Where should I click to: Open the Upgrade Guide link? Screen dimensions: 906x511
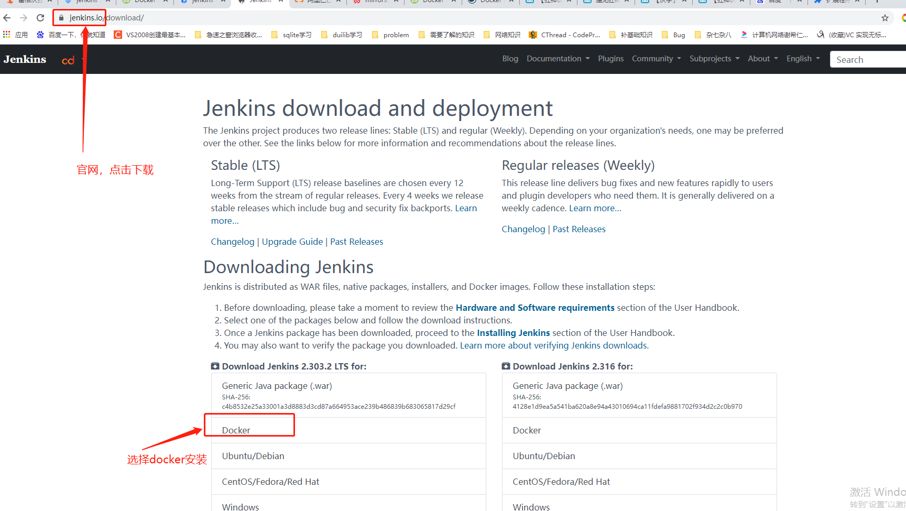[292, 242]
